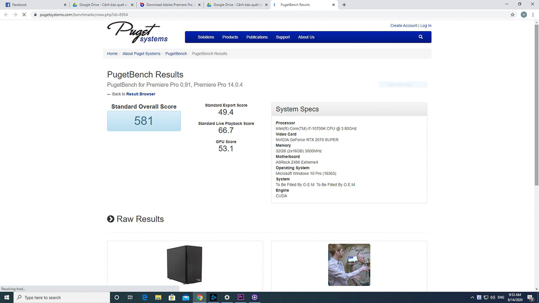Image resolution: width=539 pixels, height=303 pixels.
Task: Click Home breadcrumb link
Action: pos(112,53)
